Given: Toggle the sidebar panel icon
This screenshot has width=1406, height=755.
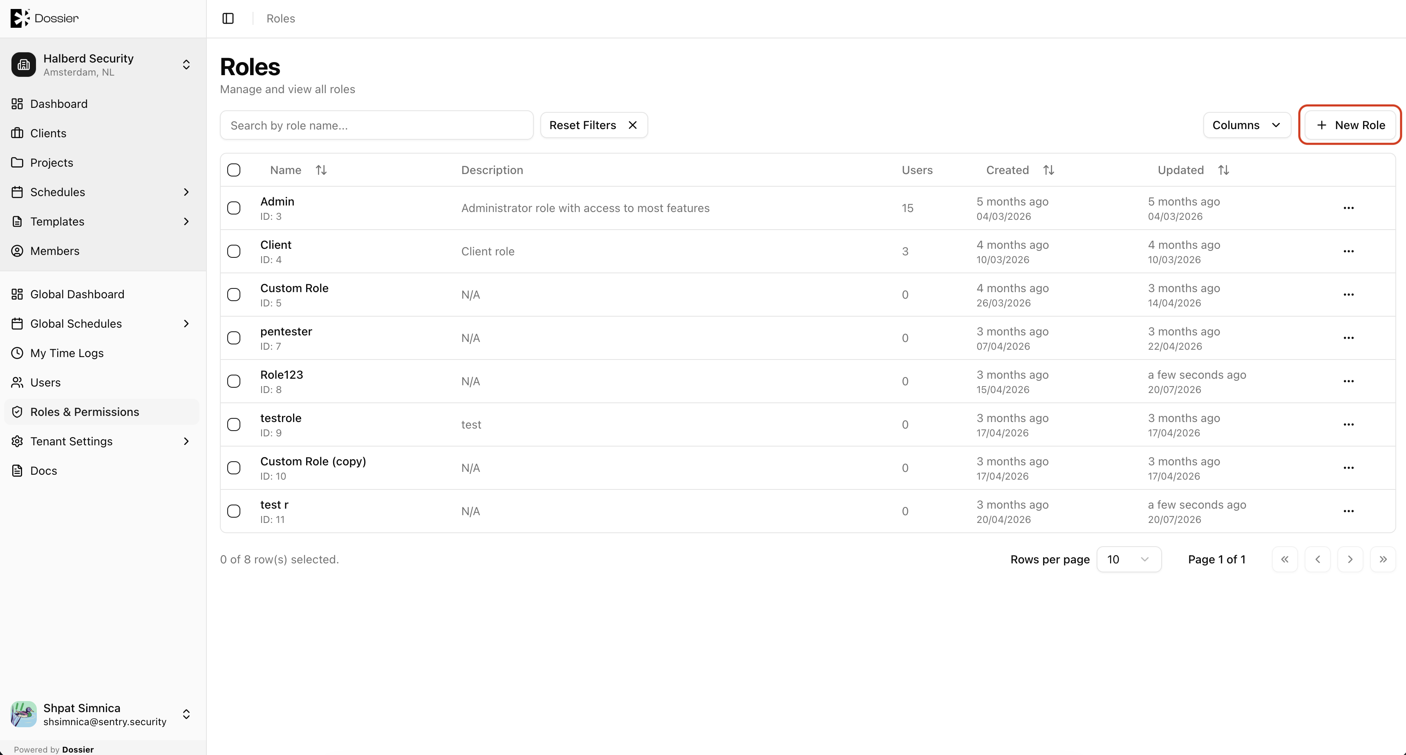Looking at the screenshot, I should pyautogui.click(x=228, y=18).
